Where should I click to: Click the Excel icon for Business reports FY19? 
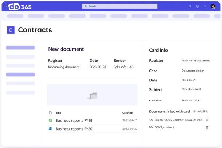(x=50, y=120)
